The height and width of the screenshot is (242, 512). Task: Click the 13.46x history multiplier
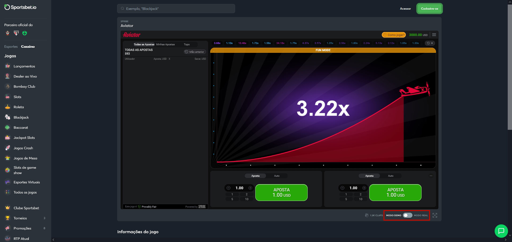pyautogui.click(x=242, y=43)
